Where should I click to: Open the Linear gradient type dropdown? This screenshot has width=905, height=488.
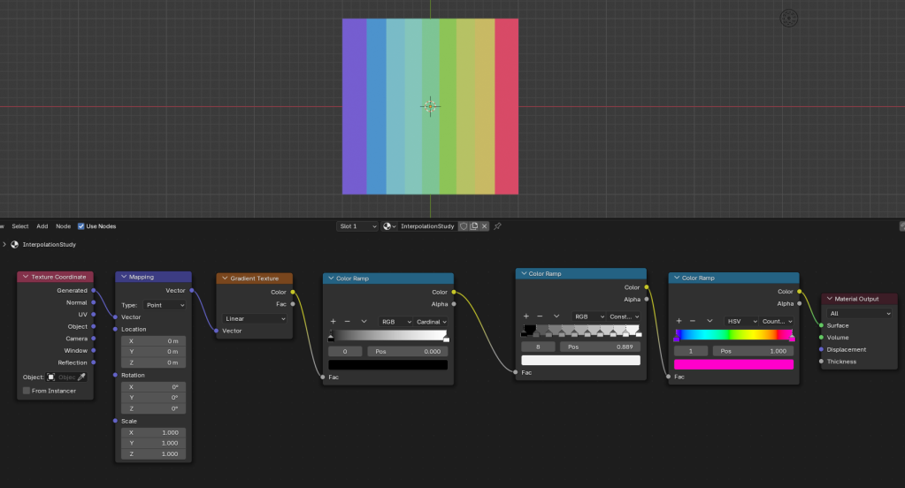255,318
